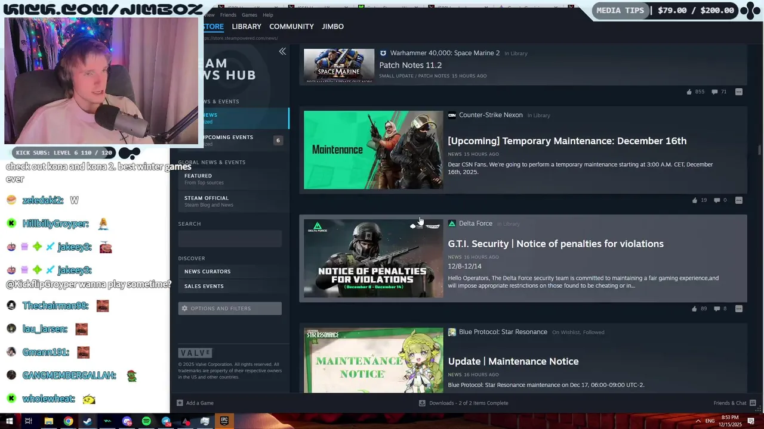Click Blue Protocol: Star Resonance name
The height and width of the screenshot is (429, 764).
coord(503,332)
